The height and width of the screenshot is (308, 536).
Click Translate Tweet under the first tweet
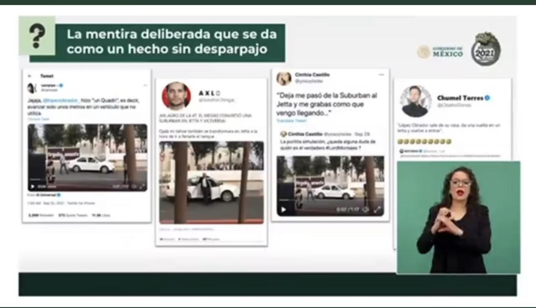37,119
